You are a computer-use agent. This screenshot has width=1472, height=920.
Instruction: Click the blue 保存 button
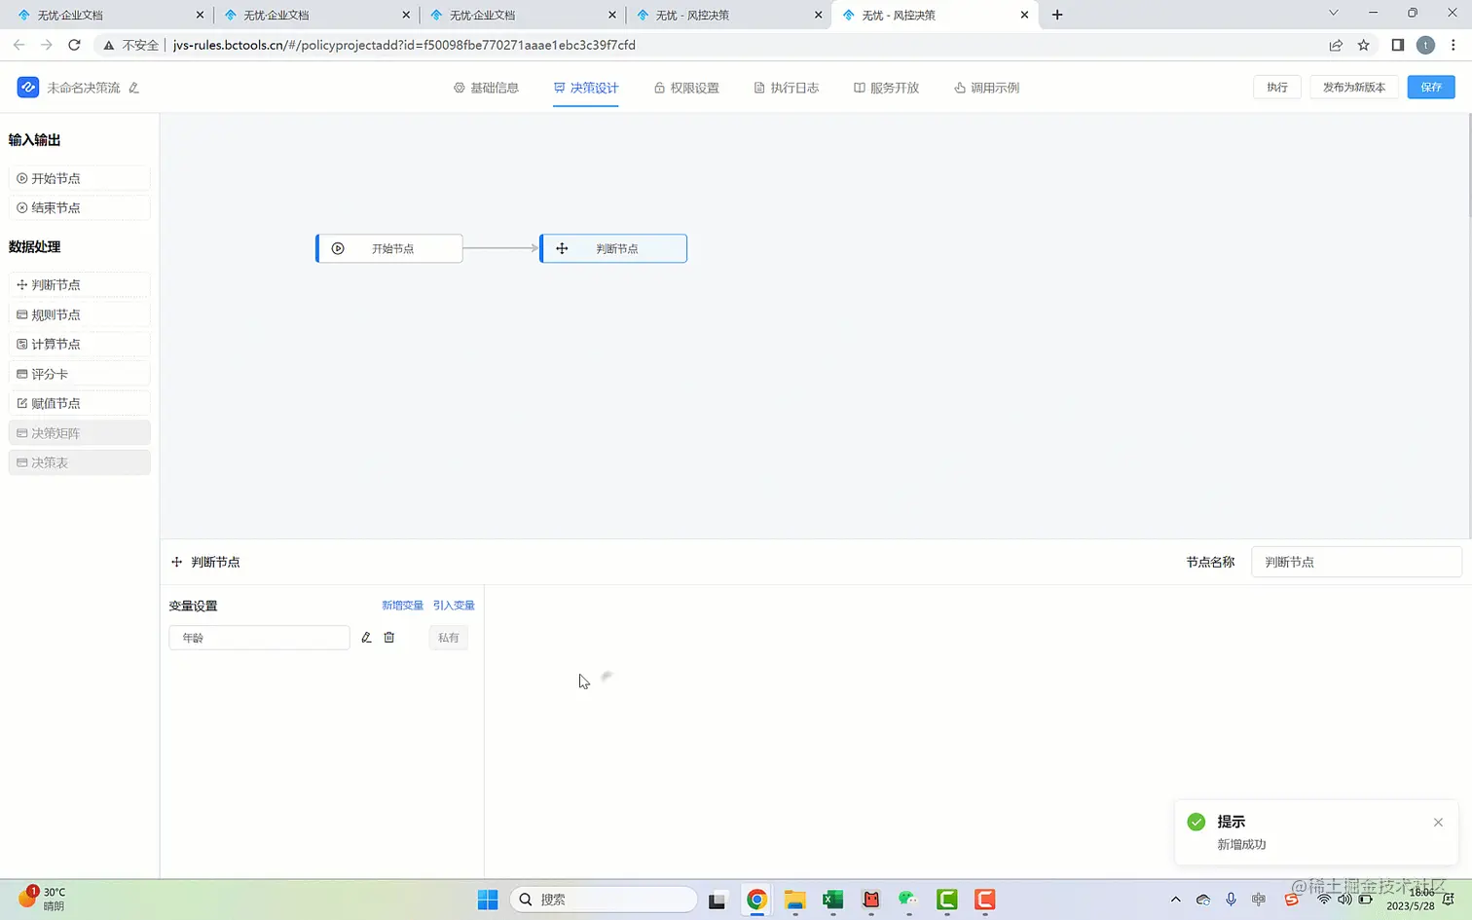click(1431, 88)
